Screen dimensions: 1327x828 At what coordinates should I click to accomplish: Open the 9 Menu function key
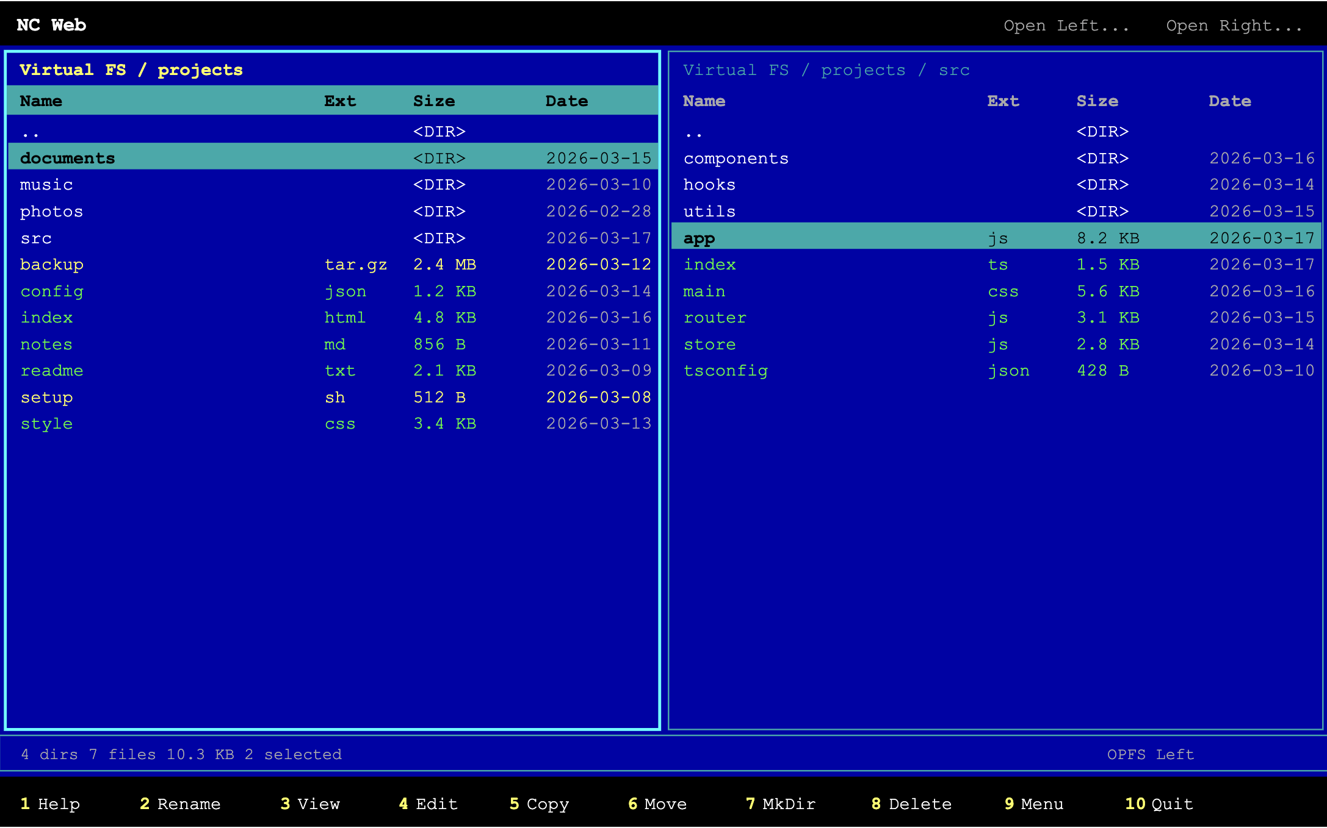tap(1033, 804)
